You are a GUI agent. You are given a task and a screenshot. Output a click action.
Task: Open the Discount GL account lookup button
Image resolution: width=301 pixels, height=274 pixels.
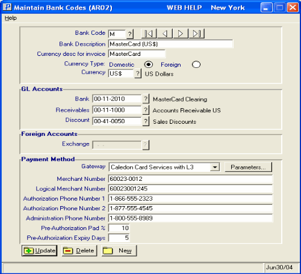(x=146, y=121)
